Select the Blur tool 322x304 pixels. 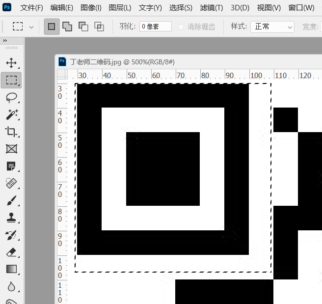coord(11,286)
